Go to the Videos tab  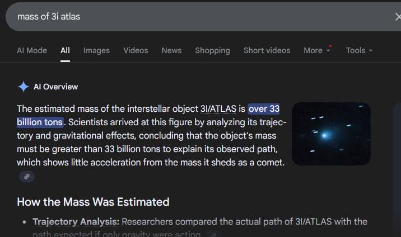click(136, 50)
